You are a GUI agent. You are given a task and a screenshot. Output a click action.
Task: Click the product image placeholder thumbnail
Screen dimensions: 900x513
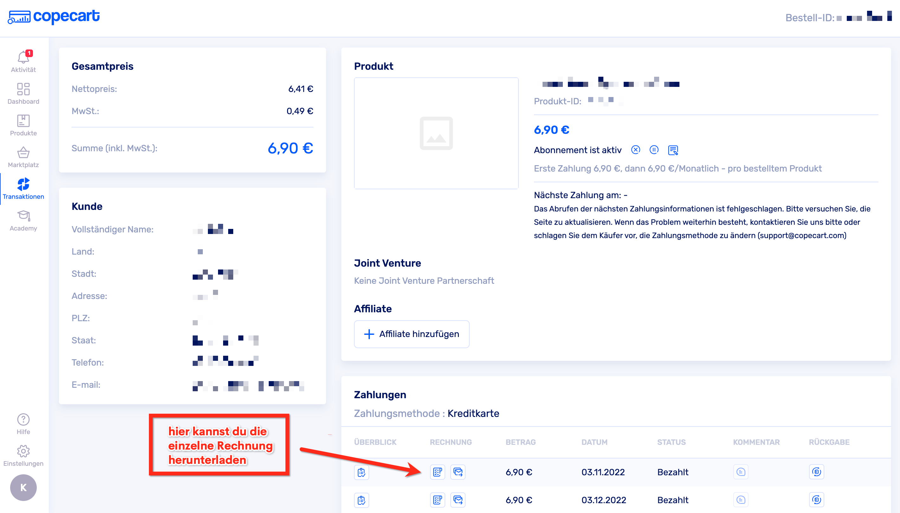point(436,133)
